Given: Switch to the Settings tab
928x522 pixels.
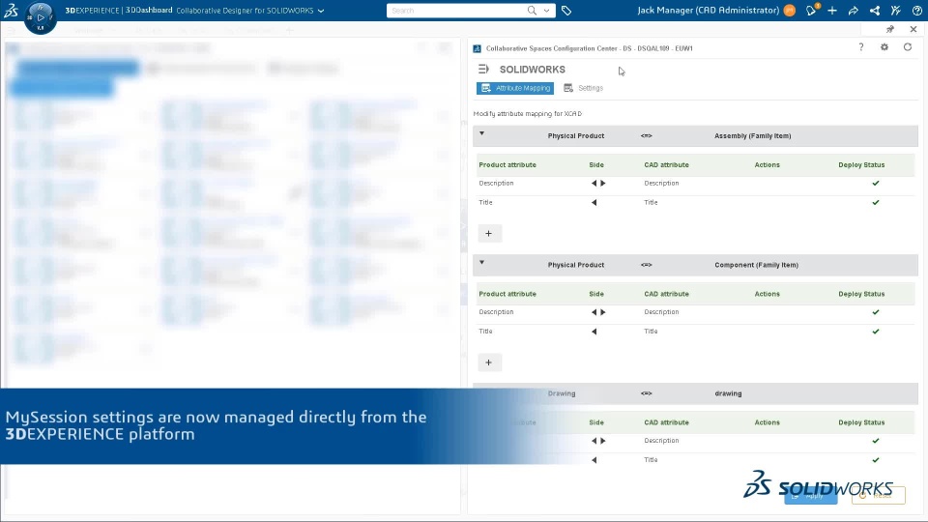Looking at the screenshot, I should [584, 88].
